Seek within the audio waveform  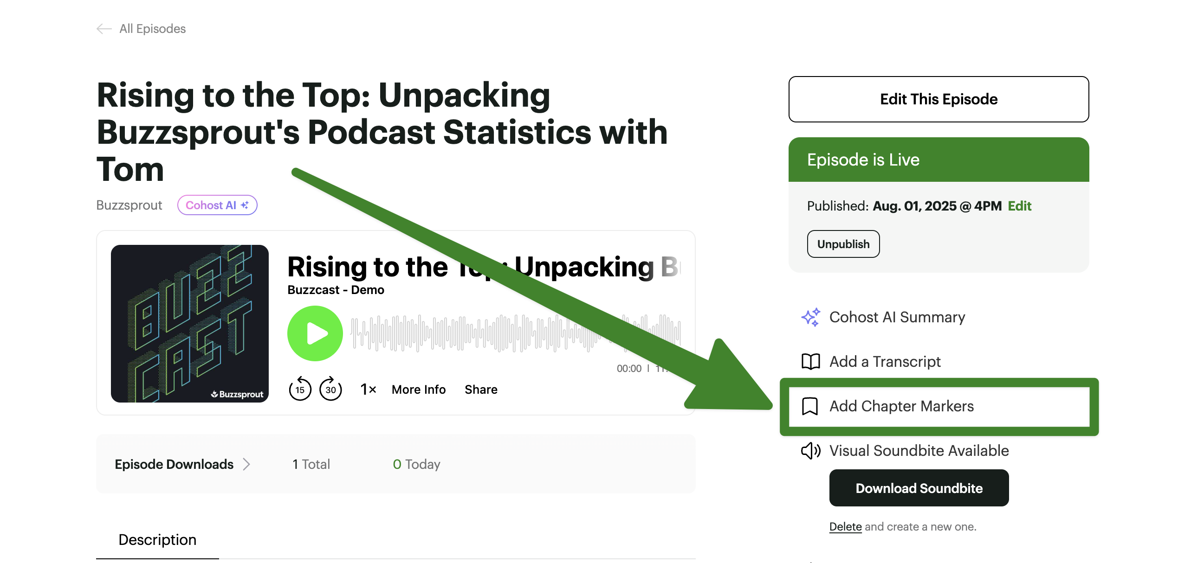click(464, 333)
